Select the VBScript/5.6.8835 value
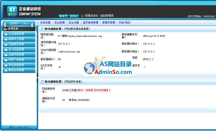This screenshot has height=131, width=216. 154,36
